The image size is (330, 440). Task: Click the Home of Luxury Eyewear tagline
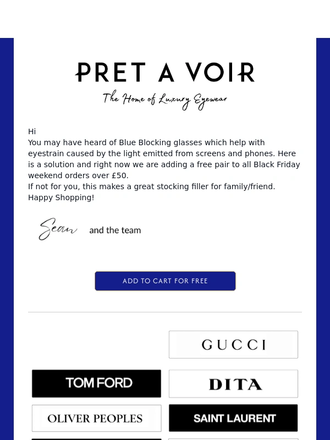pyautogui.click(x=165, y=100)
